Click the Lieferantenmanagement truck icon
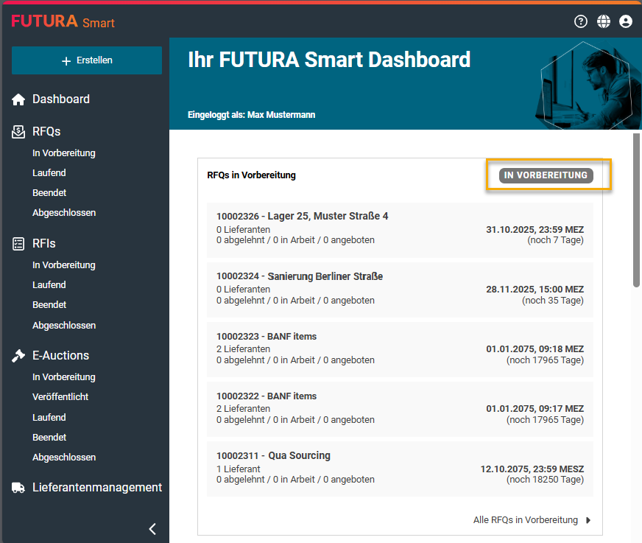Viewport: 642px width, 543px height. [18, 488]
